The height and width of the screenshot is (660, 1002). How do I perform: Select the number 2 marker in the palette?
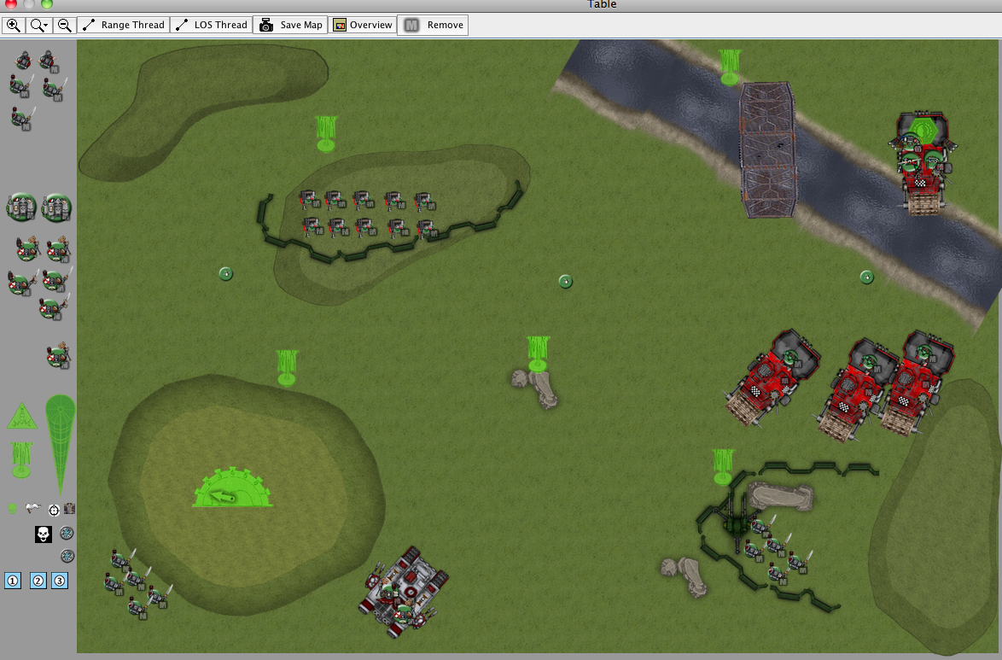38,581
